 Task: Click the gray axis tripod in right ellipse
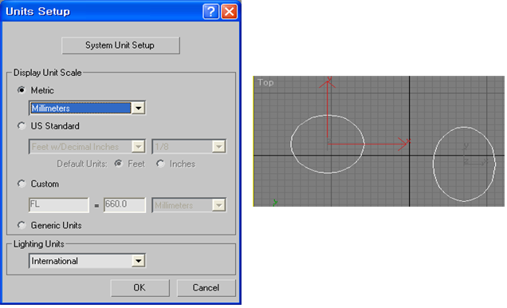474,156
